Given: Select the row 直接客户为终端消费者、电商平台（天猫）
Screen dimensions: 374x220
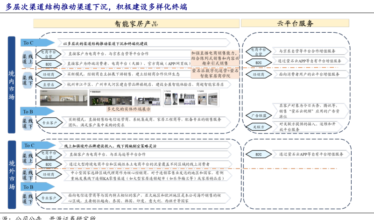Looking at the screenshot, I should pyautogui.click(x=127, y=64).
